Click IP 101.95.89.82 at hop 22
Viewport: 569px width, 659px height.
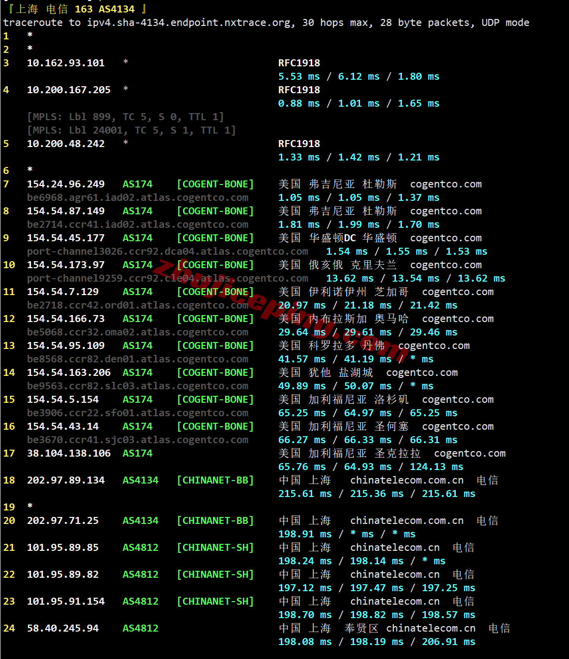pos(63,574)
